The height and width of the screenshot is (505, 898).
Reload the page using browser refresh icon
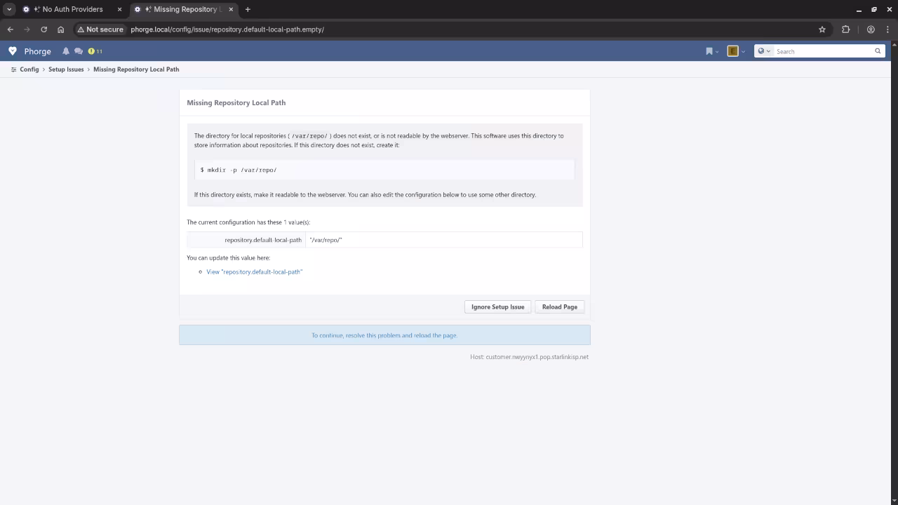pyautogui.click(x=43, y=29)
